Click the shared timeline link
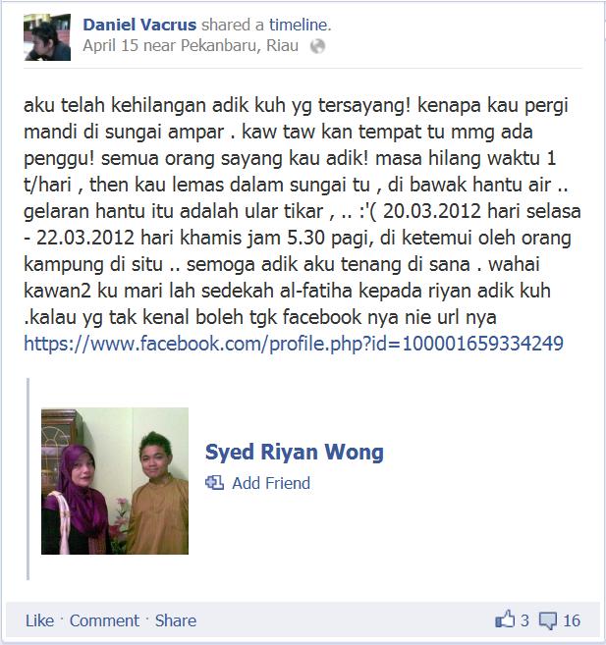The image size is (606, 645). (299, 25)
